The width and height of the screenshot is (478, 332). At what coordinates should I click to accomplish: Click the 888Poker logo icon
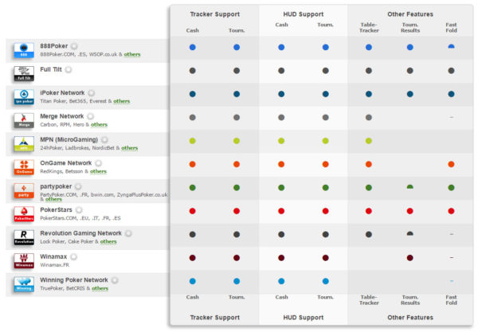pos(24,51)
